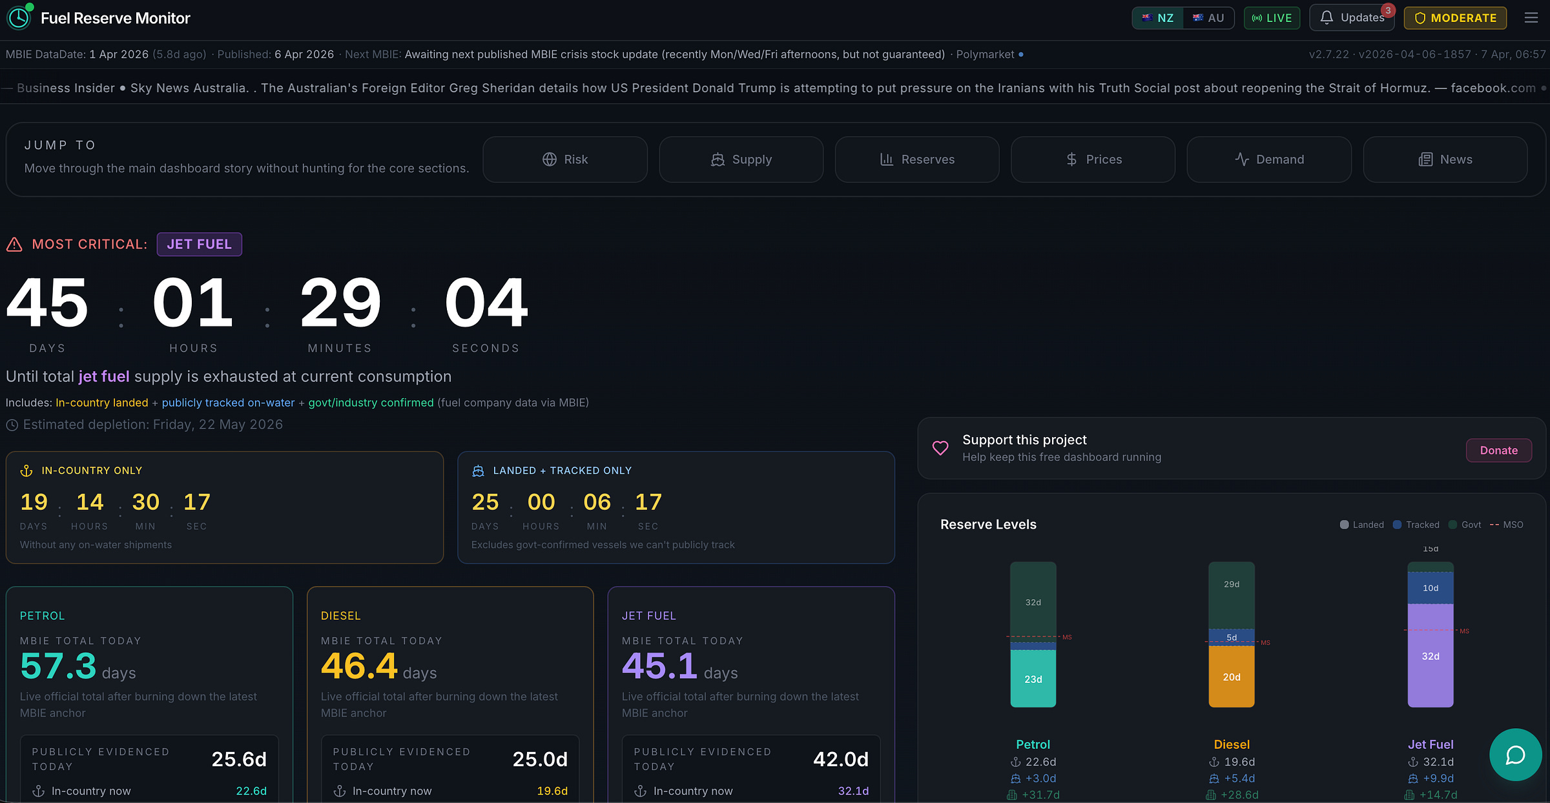Click the pulse icon beside Demand

(1242, 159)
